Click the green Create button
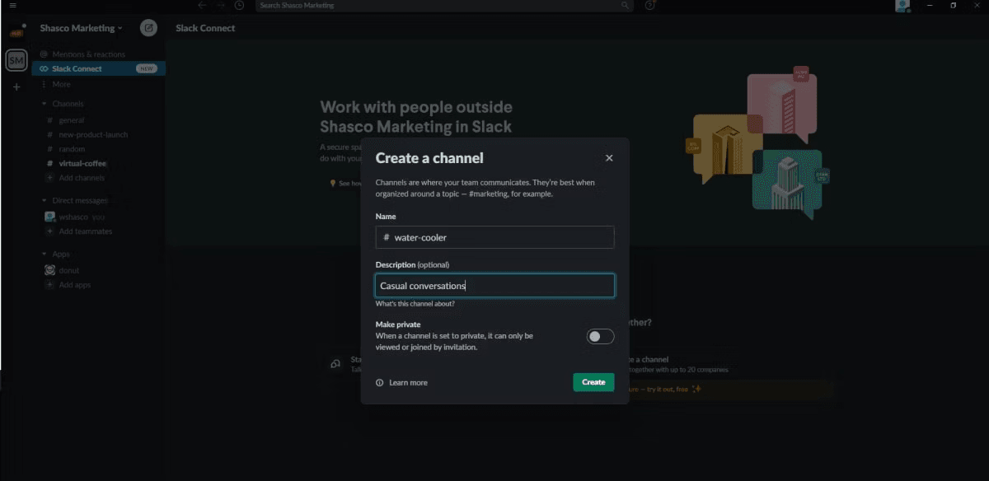The image size is (989, 481). click(593, 382)
